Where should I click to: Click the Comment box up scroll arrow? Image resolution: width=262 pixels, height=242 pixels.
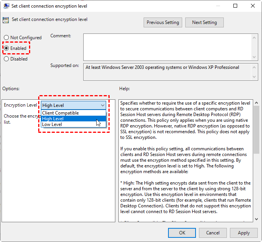(254, 38)
